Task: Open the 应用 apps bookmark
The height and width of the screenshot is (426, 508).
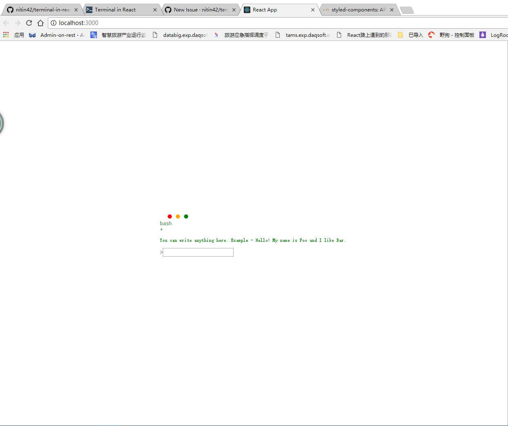Action: (13, 35)
